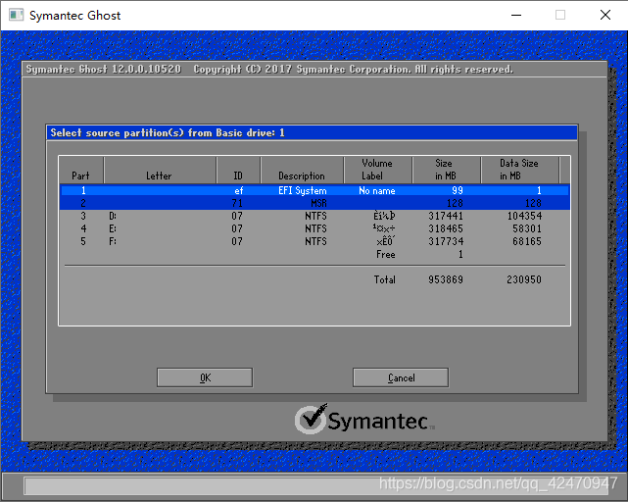
Task: Minimize the Symantec Ghost window
Action: 516,16
